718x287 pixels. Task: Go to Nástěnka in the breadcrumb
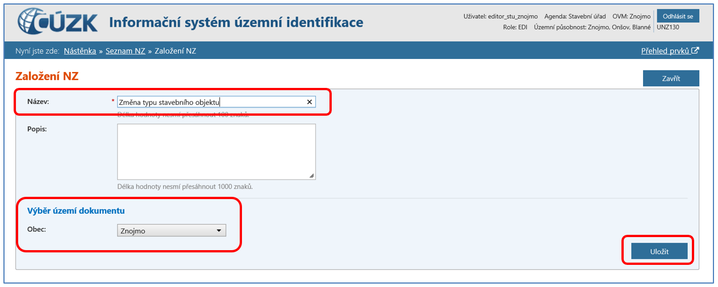pos(80,51)
